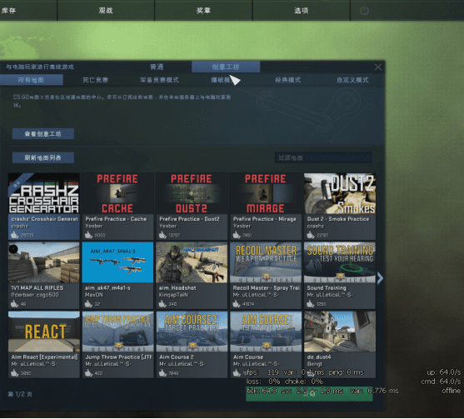Screen dimensions: 464x419
Task: Click thumbs-up icon on 1V1 MAP ALL RIFLES card
Action: pyautogui.click(x=14, y=304)
